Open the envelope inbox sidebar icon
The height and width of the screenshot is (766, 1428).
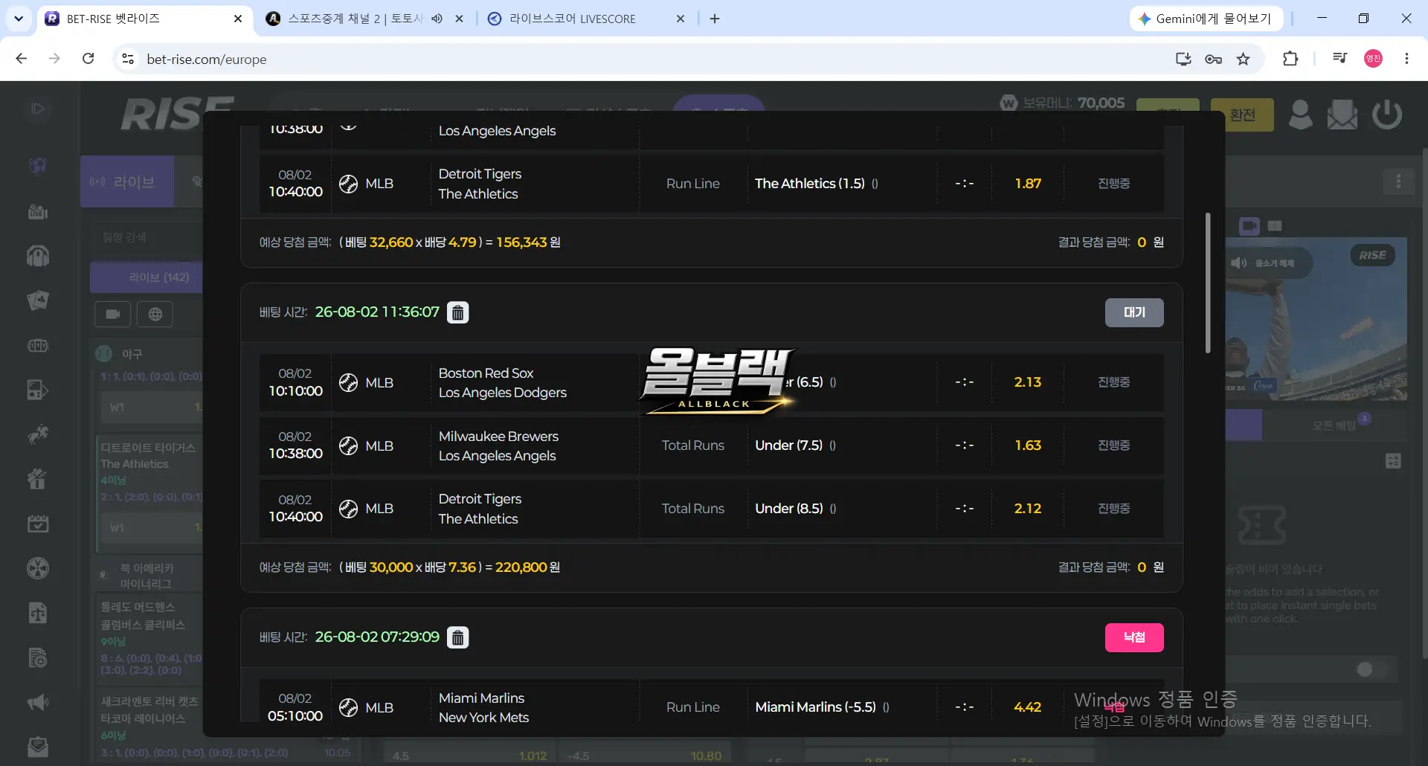(38, 747)
